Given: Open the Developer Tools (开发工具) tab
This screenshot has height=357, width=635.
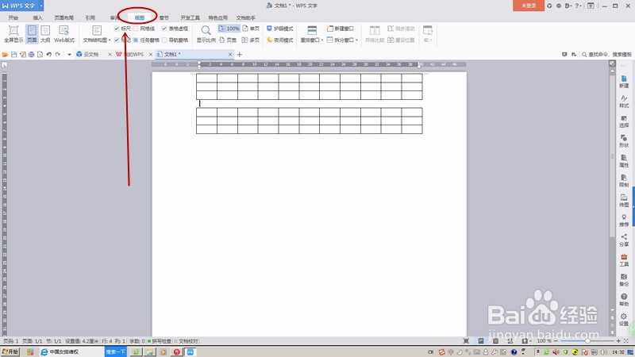Looking at the screenshot, I should point(190,17).
